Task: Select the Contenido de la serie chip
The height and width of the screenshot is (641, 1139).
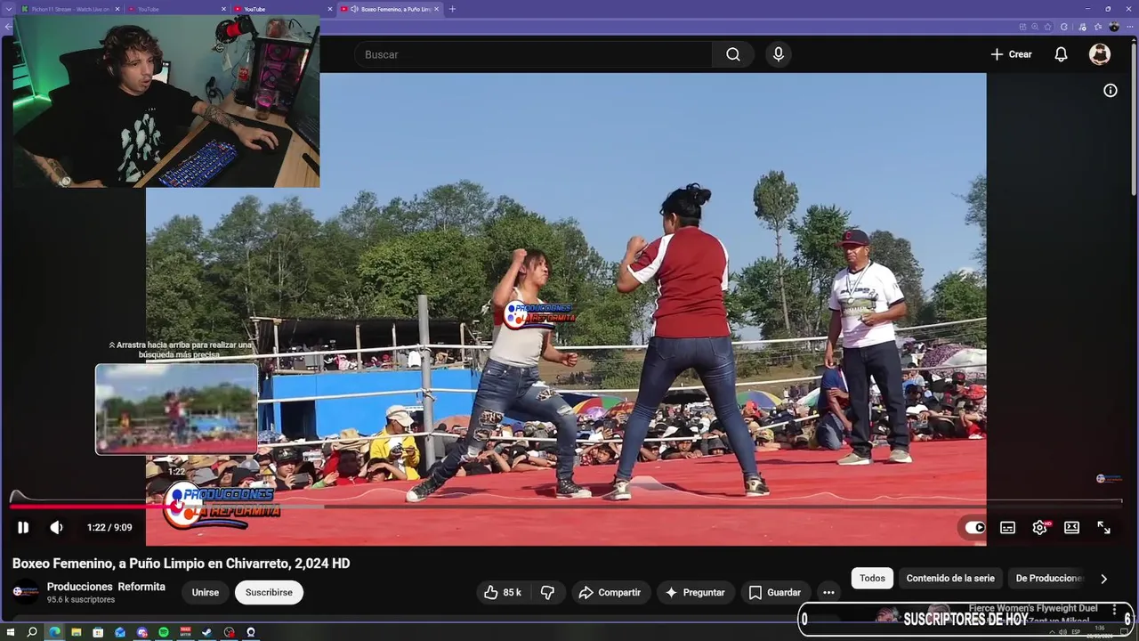Action: click(950, 578)
